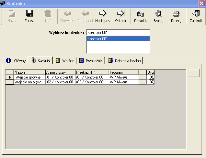Go to next record with Następny
206x158 pixels.
coord(103,14)
